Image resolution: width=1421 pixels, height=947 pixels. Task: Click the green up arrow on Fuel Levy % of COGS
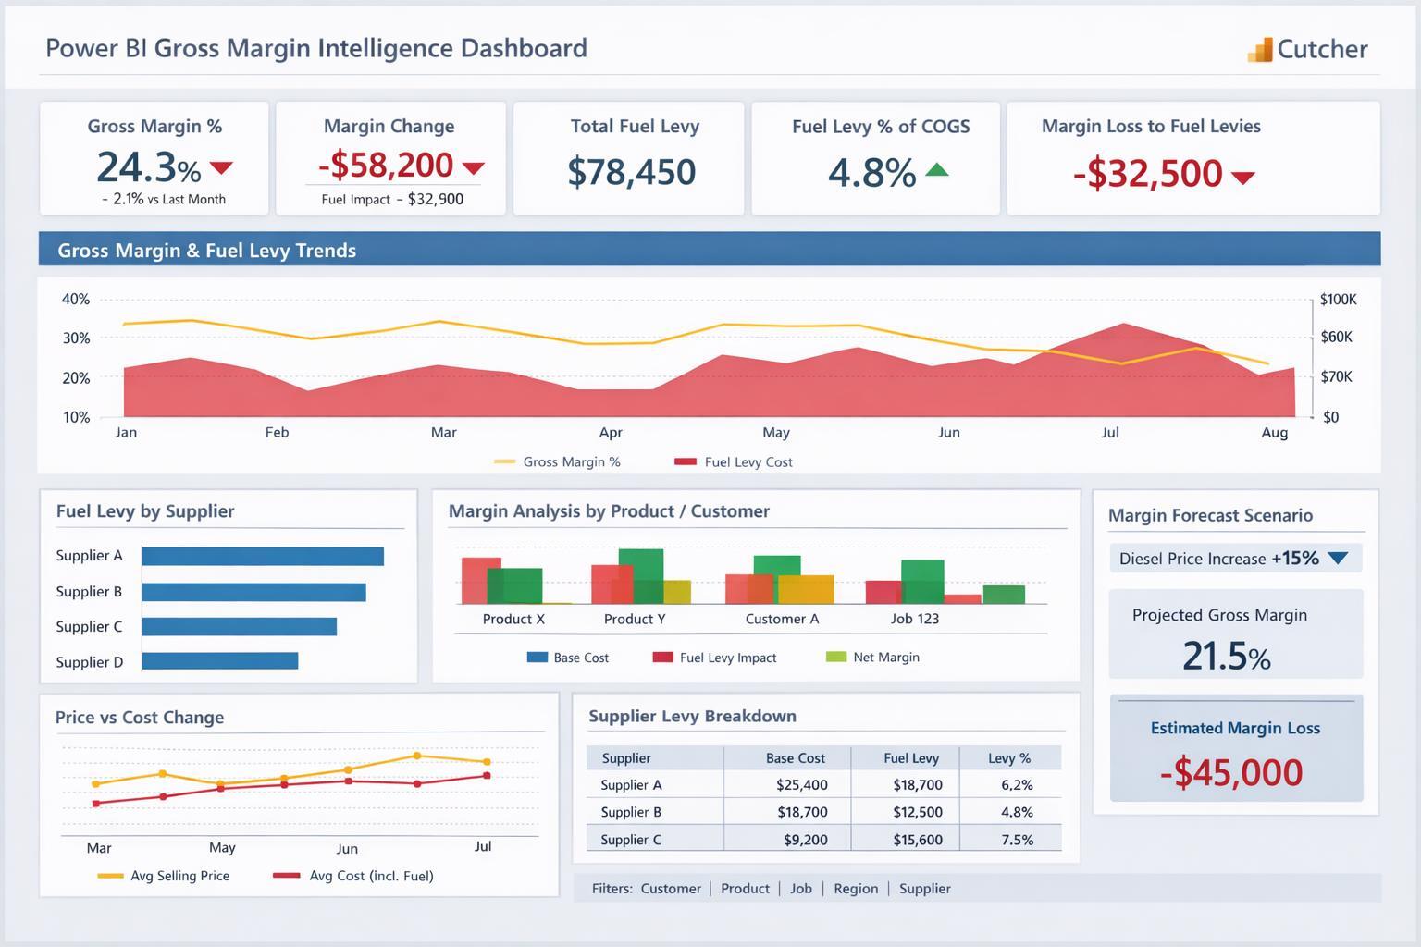click(937, 170)
